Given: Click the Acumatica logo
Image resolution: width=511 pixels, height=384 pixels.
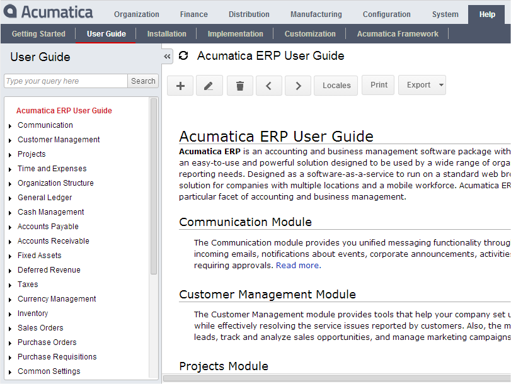Looking at the screenshot, I should click(49, 12).
